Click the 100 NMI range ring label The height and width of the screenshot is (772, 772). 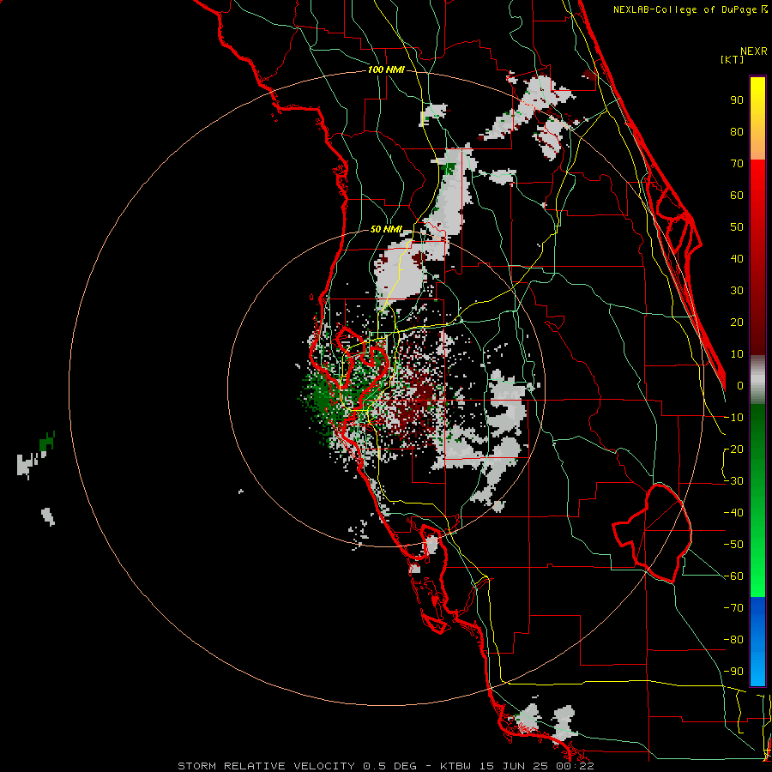tap(386, 70)
